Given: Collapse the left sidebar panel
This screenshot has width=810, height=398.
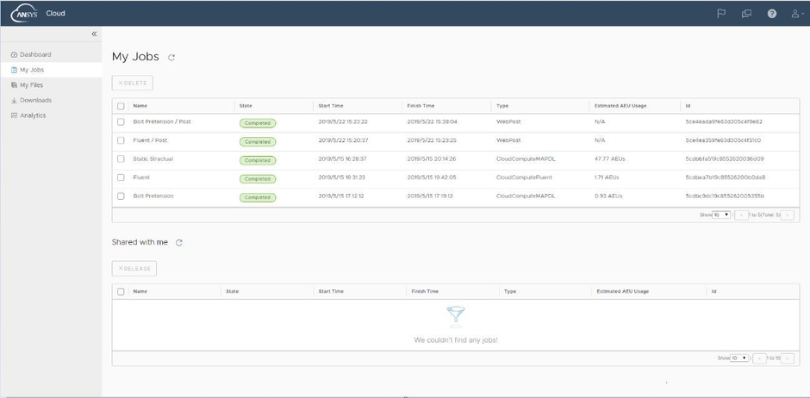Looking at the screenshot, I should pos(94,34).
